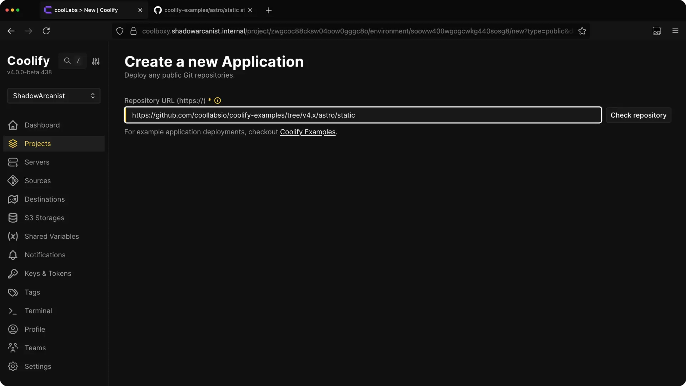Click the settings sliders icon near search
The image size is (686, 386).
coord(96,61)
